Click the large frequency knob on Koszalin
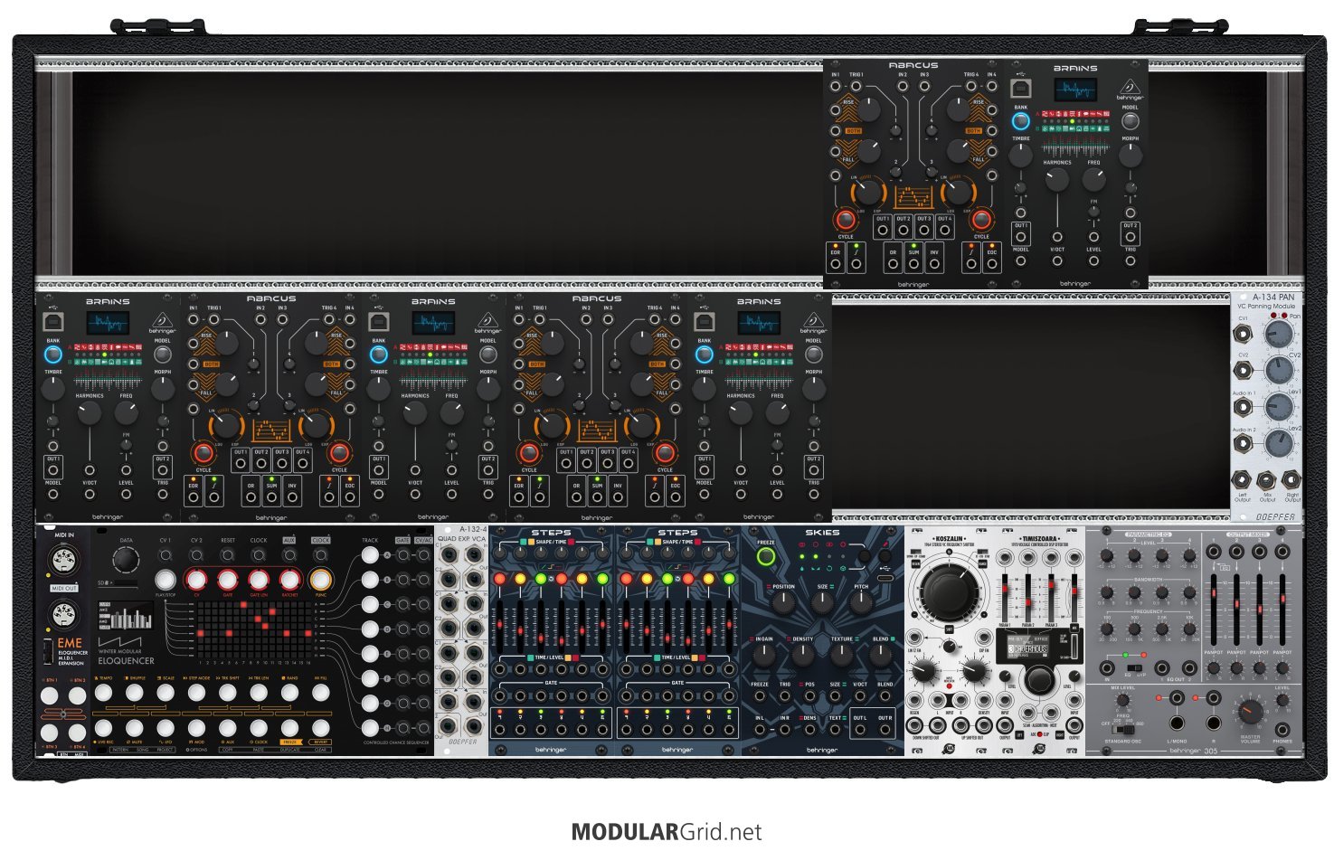 (949, 591)
